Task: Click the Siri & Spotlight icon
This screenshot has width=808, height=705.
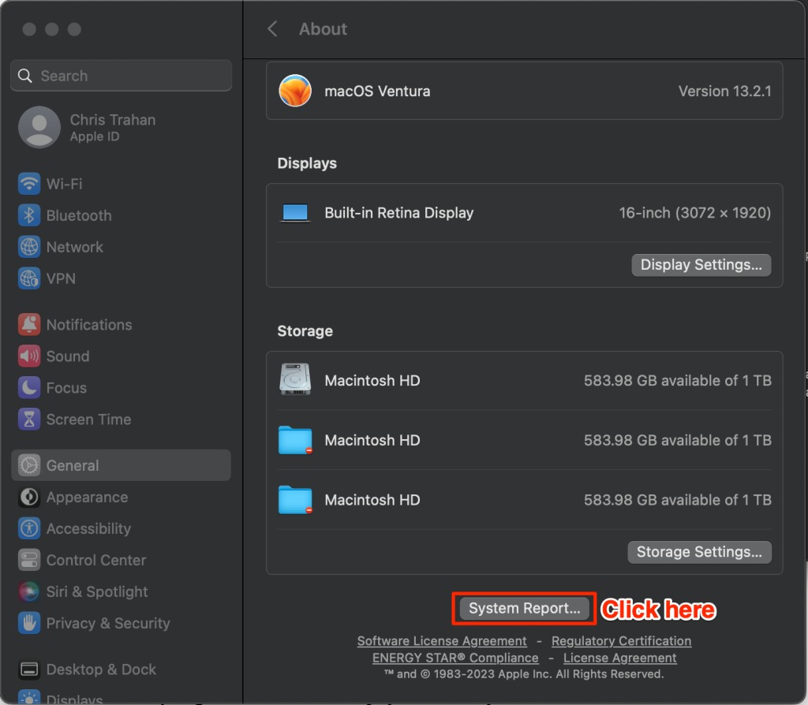Action: click(29, 591)
